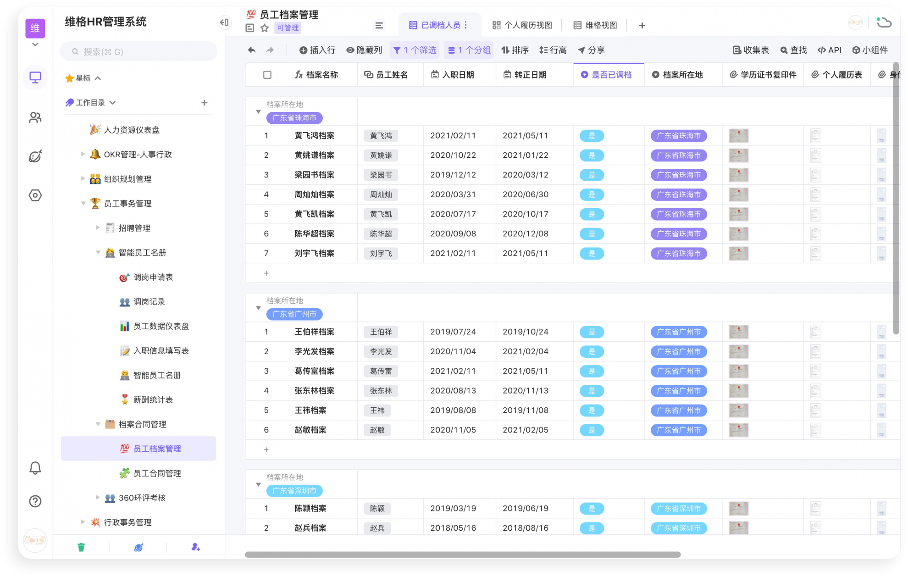Star the 员工档案管理 datasheet
The width and height of the screenshot is (908, 577).
click(x=265, y=28)
